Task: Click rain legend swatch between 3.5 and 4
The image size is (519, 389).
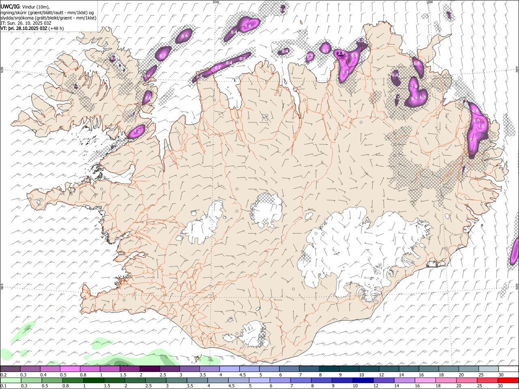Action: point(197,380)
